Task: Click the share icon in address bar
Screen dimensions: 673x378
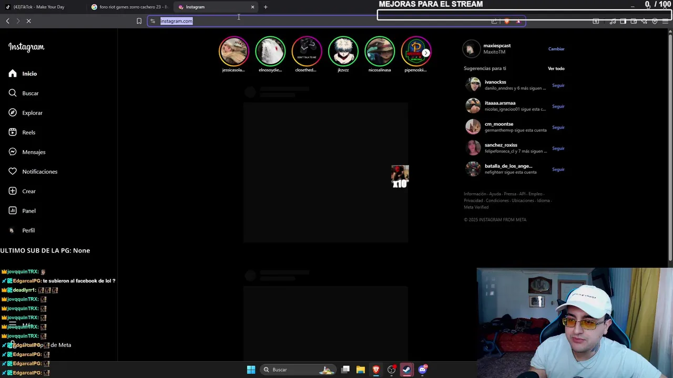Action: tap(494, 21)
